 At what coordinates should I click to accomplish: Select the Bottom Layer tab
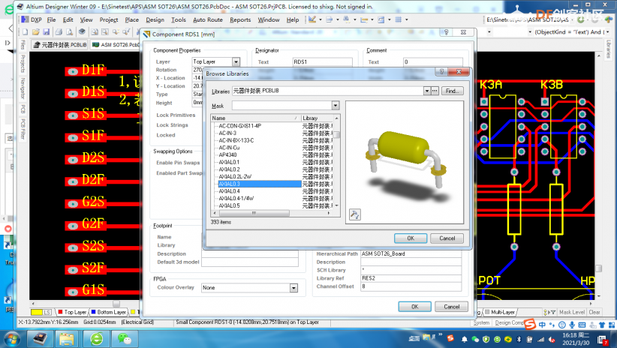point(109,312)
